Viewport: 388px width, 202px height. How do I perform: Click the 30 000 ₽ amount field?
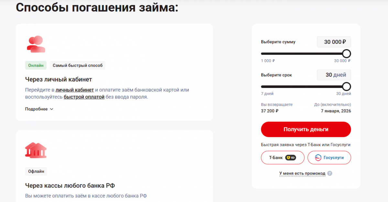(334, 42)
